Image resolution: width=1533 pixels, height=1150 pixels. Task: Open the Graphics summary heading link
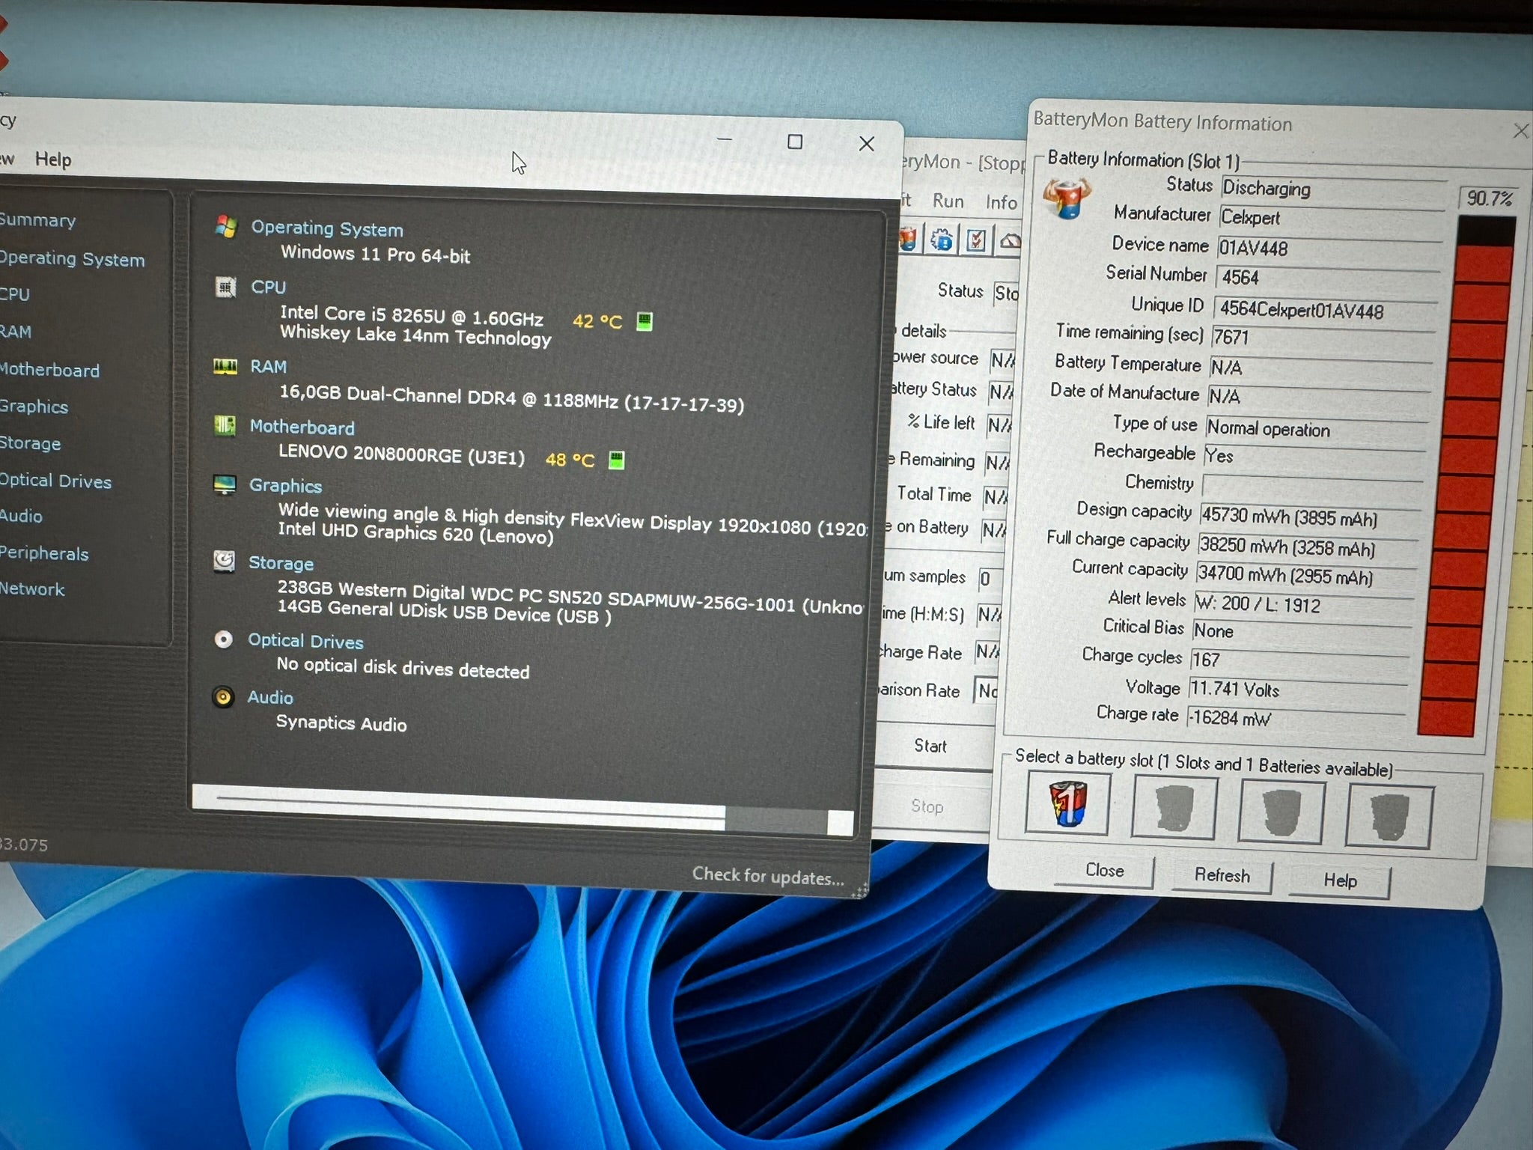tap(286, 485)
